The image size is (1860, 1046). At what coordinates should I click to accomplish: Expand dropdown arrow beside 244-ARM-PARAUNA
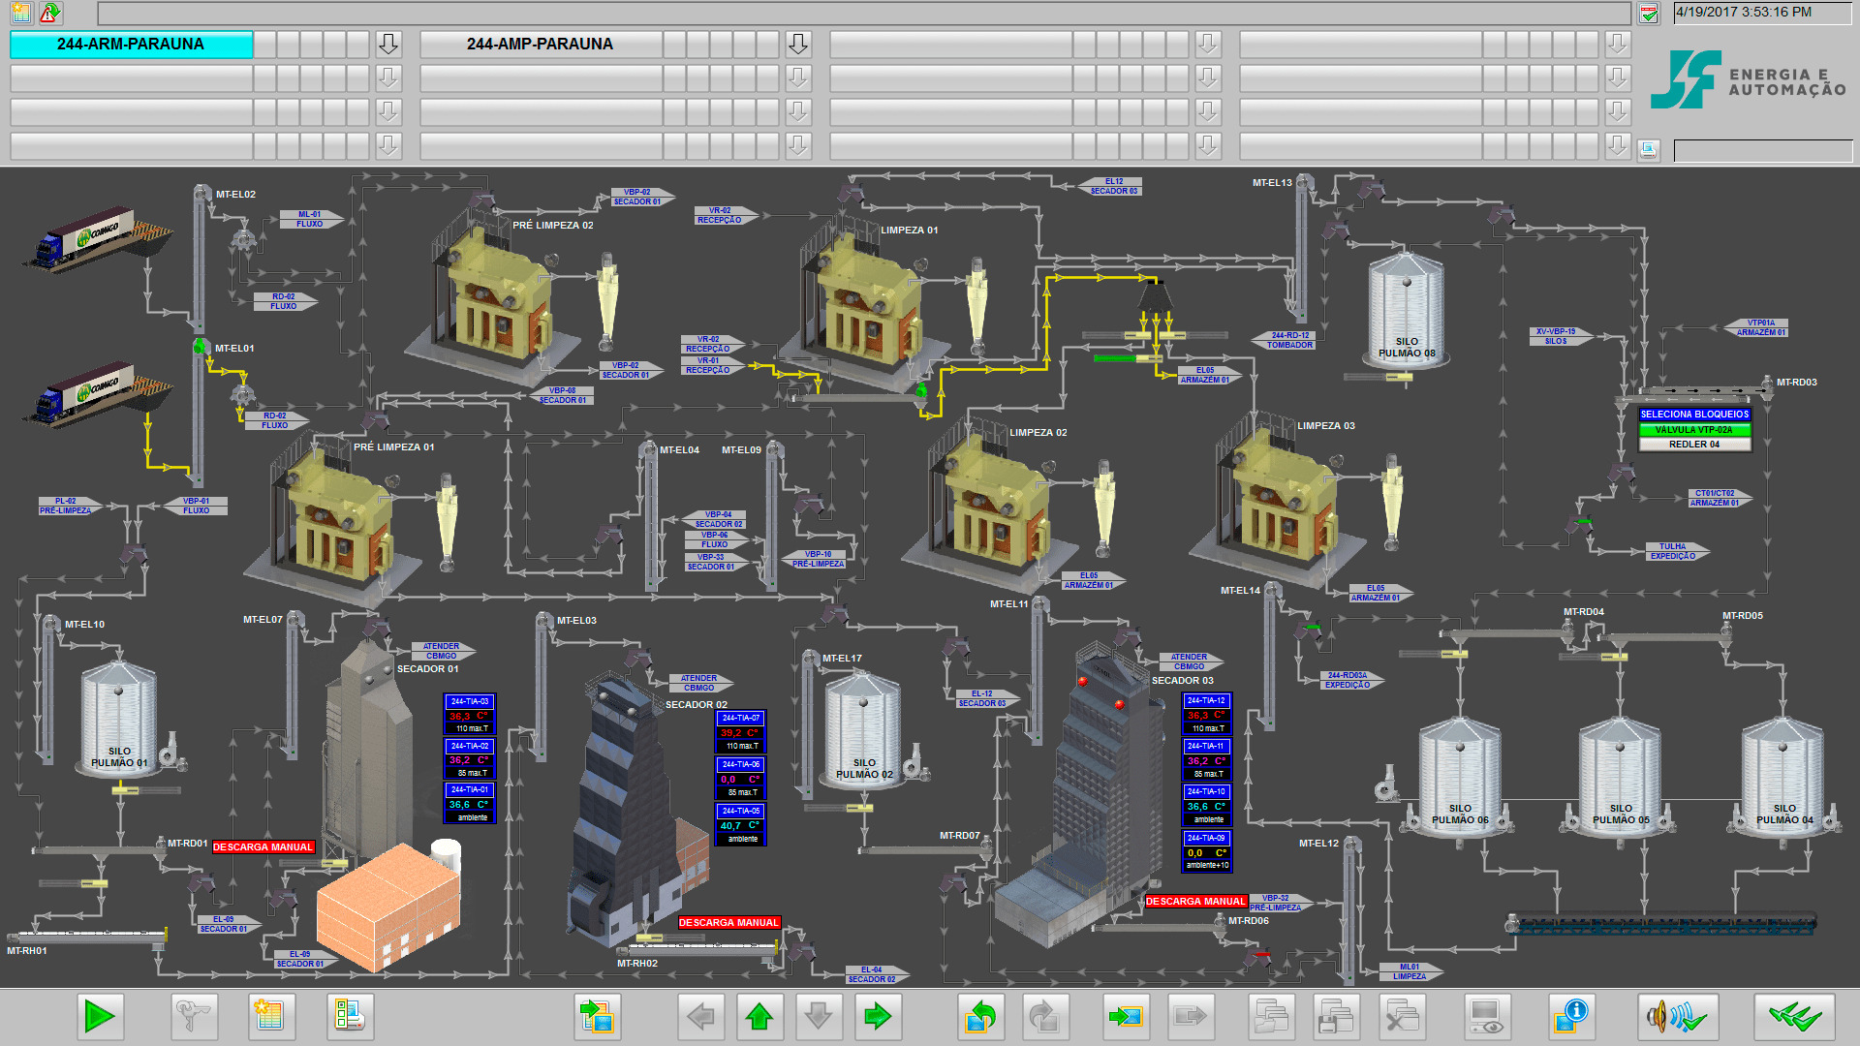388,44
